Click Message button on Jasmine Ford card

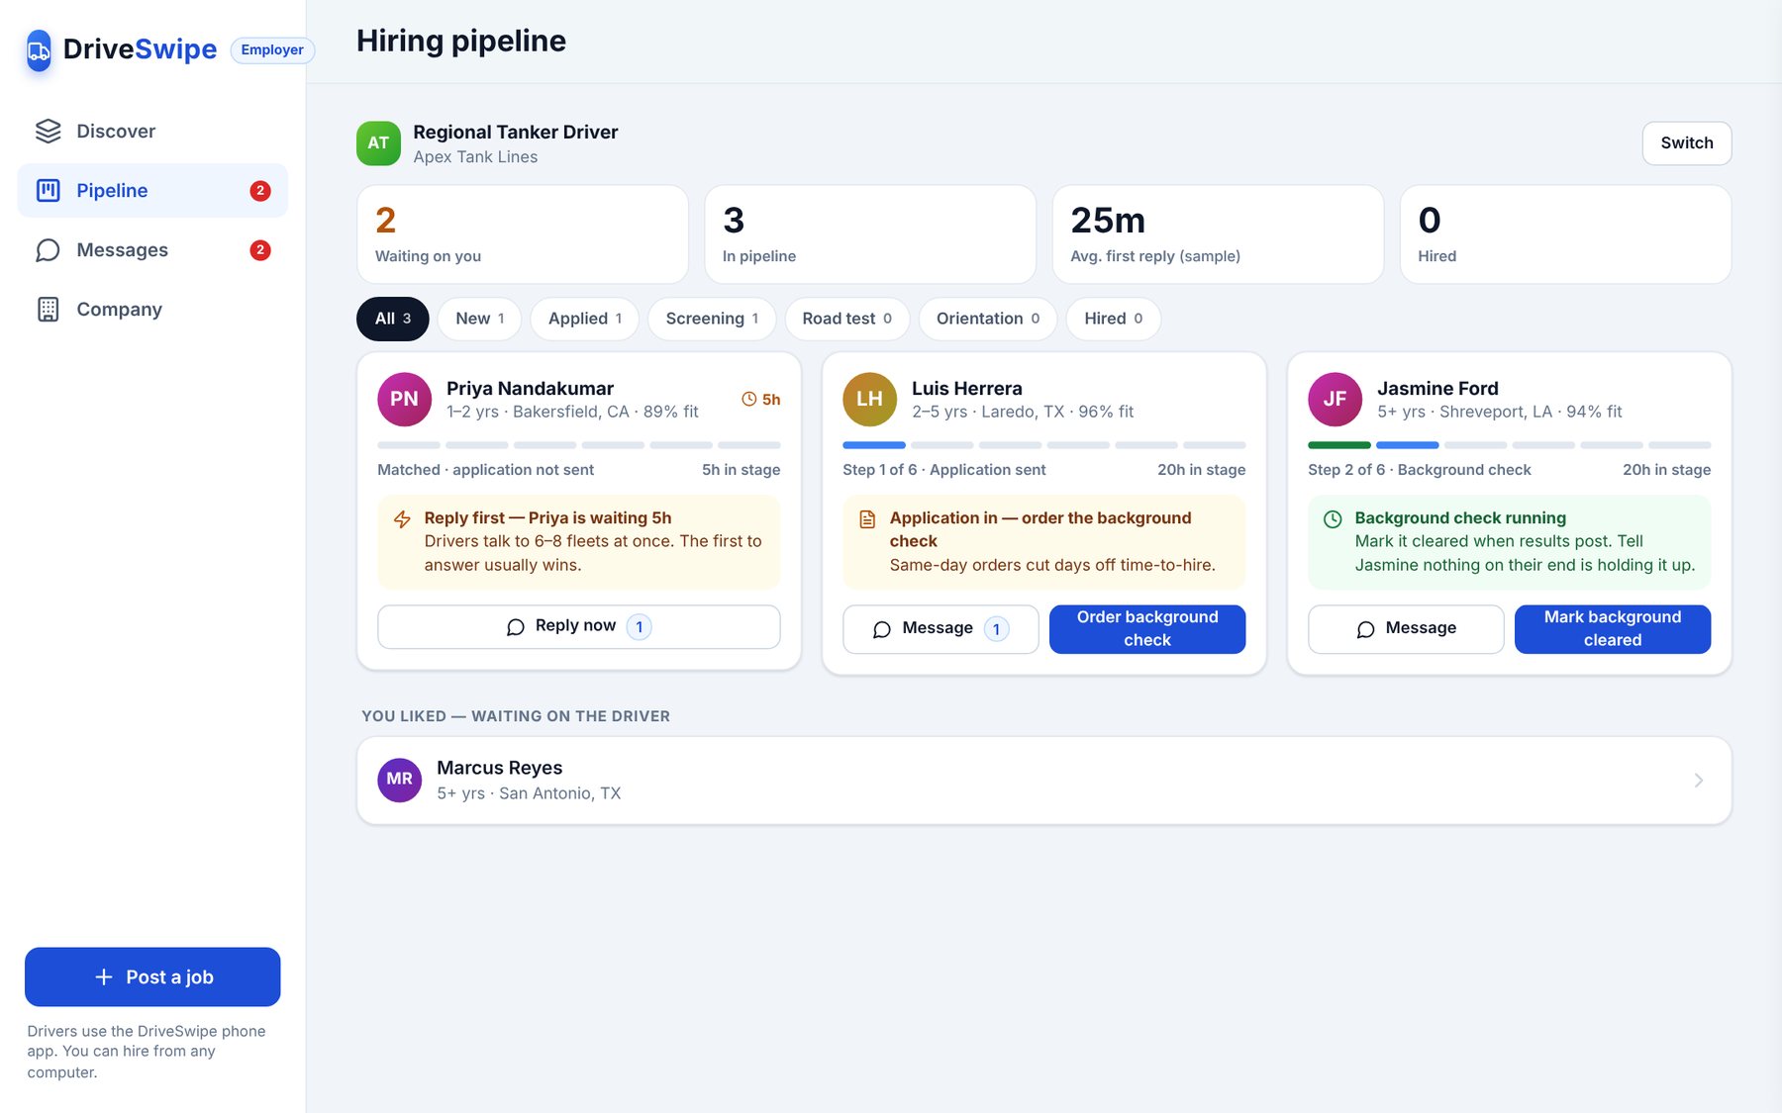pos(1406,629)
